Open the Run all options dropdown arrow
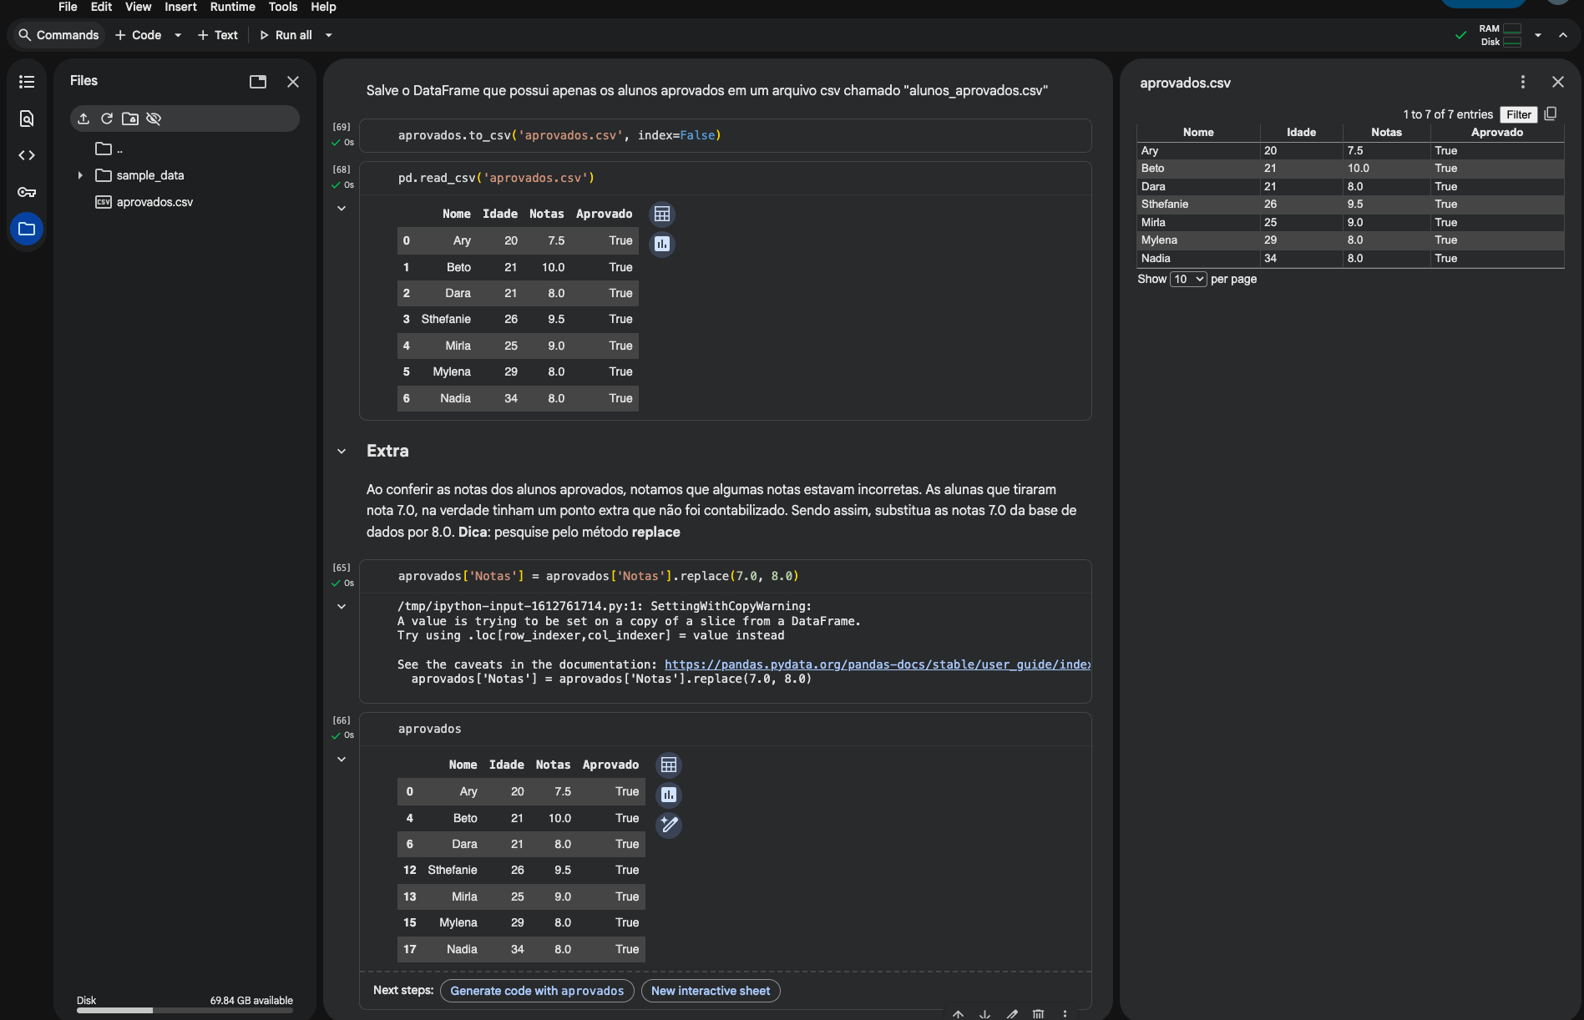Screen dimensions: 1584x1020 pyautogui.click(x=329, y=35)
